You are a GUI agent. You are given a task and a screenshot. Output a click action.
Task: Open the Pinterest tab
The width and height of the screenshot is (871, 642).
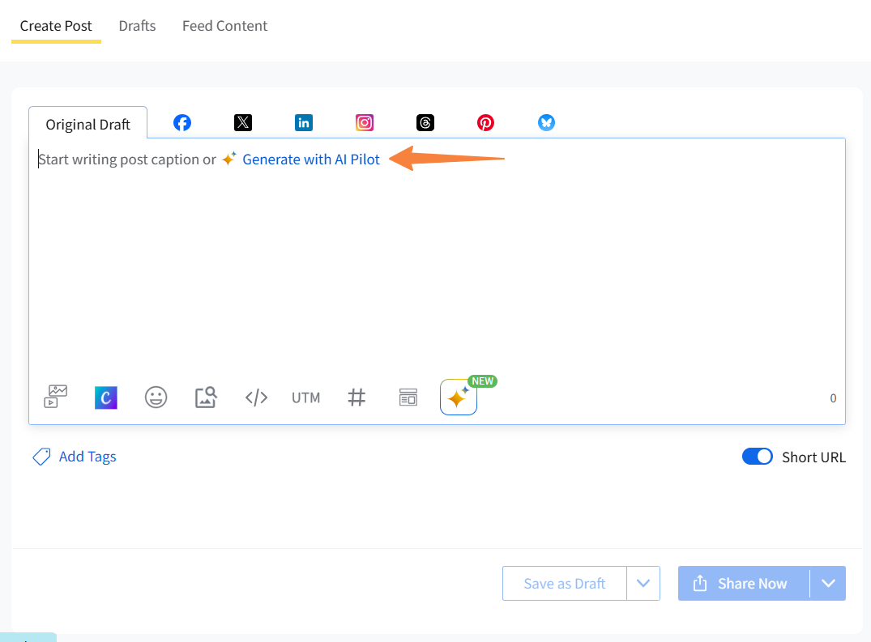(x=485, y=122)
